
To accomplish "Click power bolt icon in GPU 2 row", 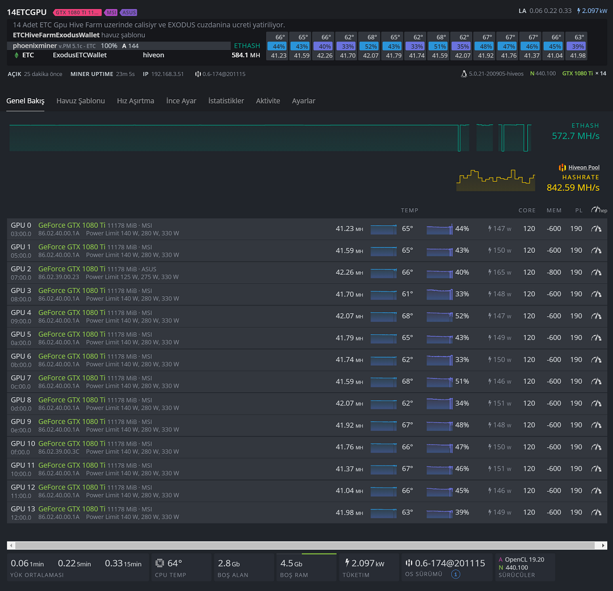I will [489, 273].
